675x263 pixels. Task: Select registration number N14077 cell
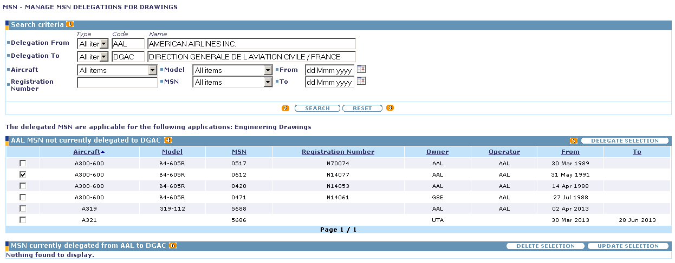[338, 174]
